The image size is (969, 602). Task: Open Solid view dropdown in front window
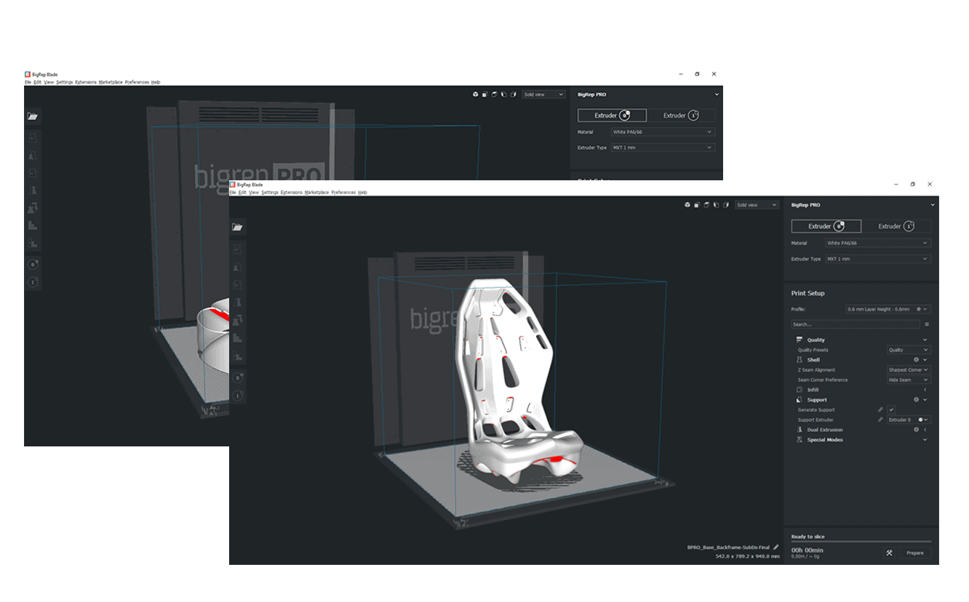(757, 205)
